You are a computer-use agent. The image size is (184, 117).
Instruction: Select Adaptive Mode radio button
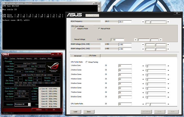(x=75, y=28)
